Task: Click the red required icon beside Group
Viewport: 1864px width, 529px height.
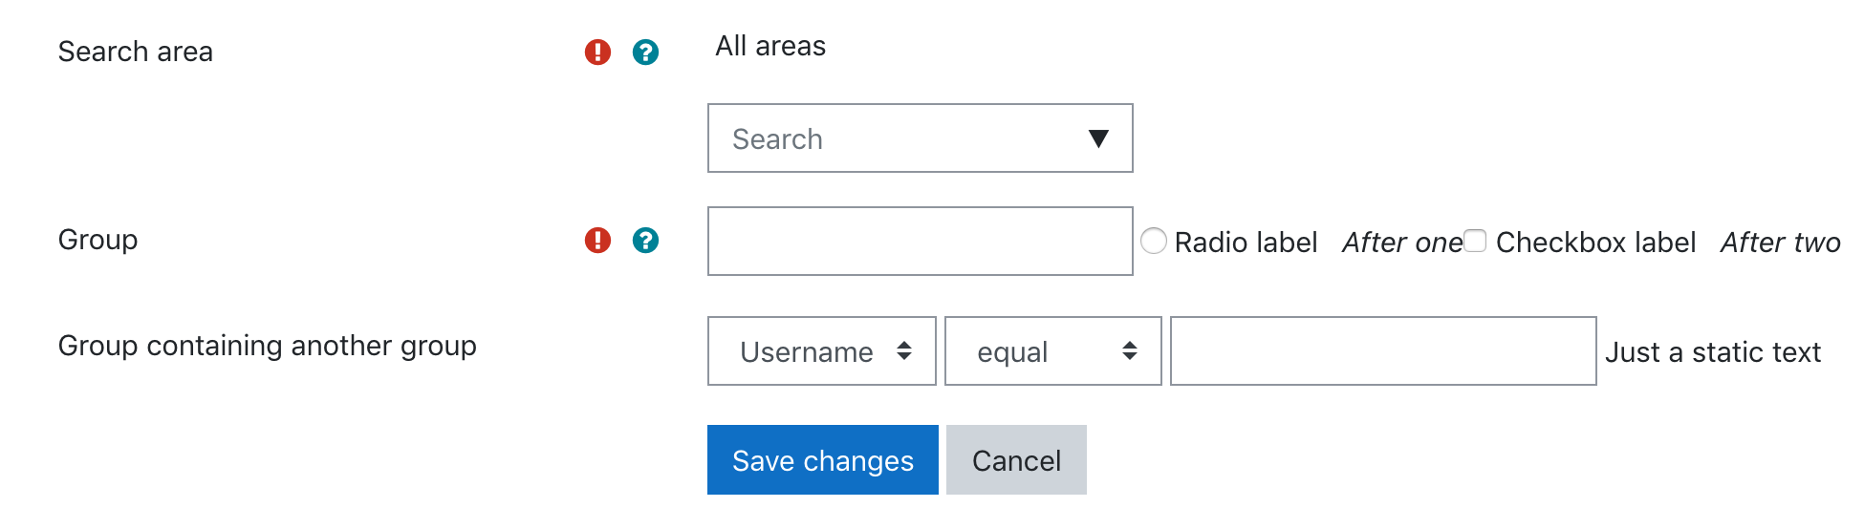Action: pyautogui.click(x=597, y=240)
